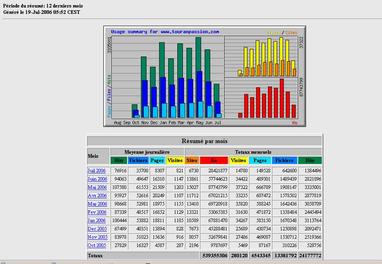The image size is (382, 264).
Task: Open the Dec 2005 monthly report link
Action: [x=97, y=229]
